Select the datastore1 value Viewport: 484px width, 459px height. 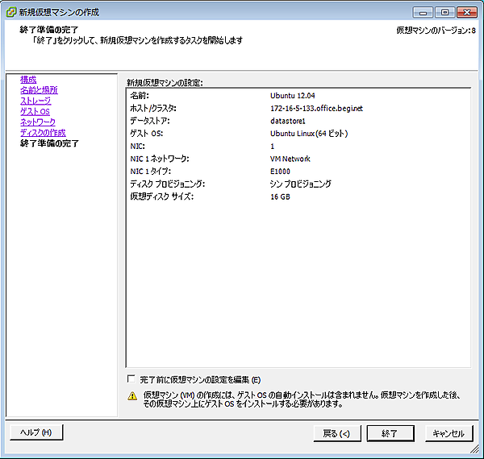click(288, 121)
